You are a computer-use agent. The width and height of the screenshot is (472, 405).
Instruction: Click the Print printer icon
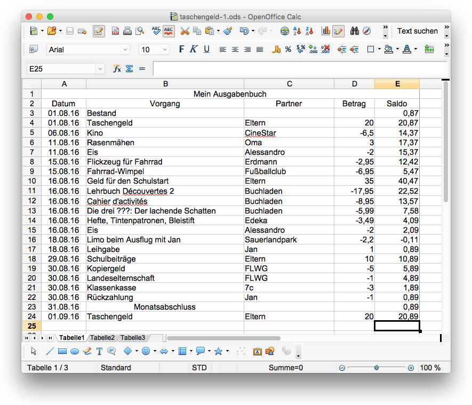click(127, 31)
